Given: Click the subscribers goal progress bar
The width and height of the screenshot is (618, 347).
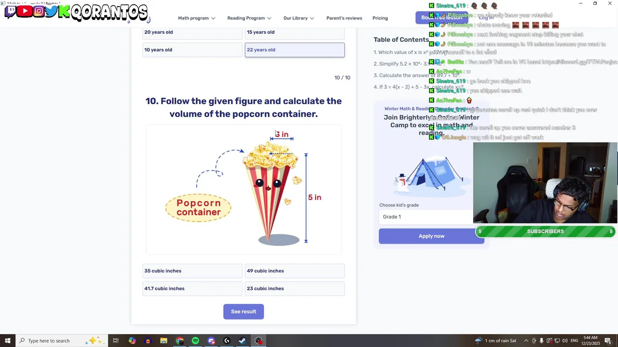Looking at the screenshot, I should pyautogui.click(x=546, y=231).
